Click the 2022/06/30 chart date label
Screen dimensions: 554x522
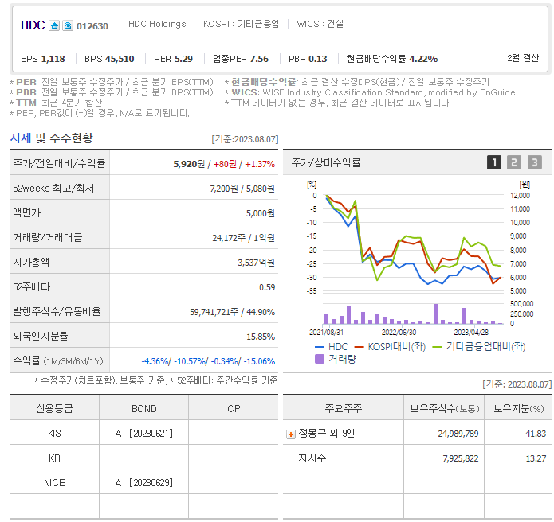point(399,333)
